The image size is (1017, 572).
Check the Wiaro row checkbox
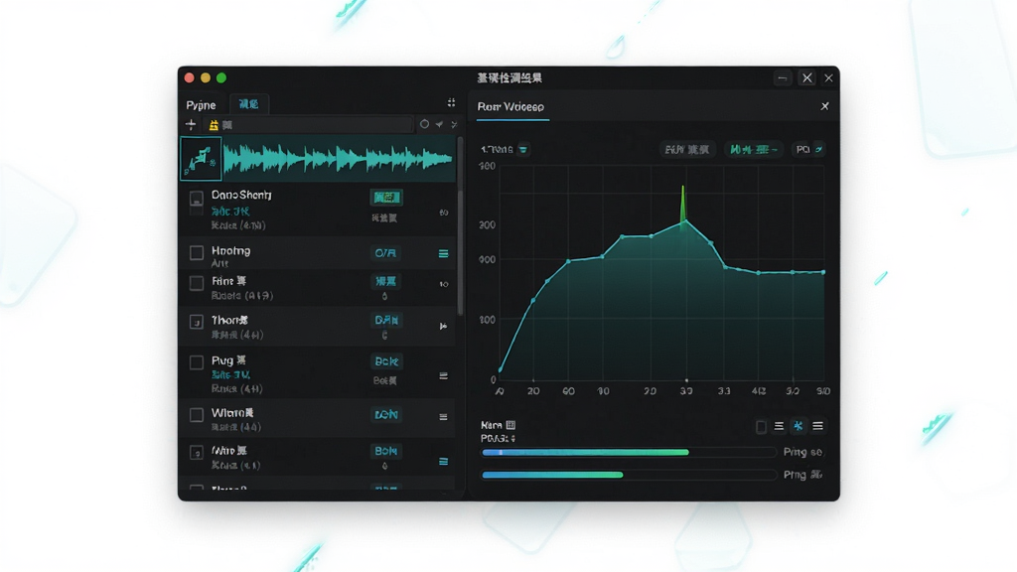point(197,415)
